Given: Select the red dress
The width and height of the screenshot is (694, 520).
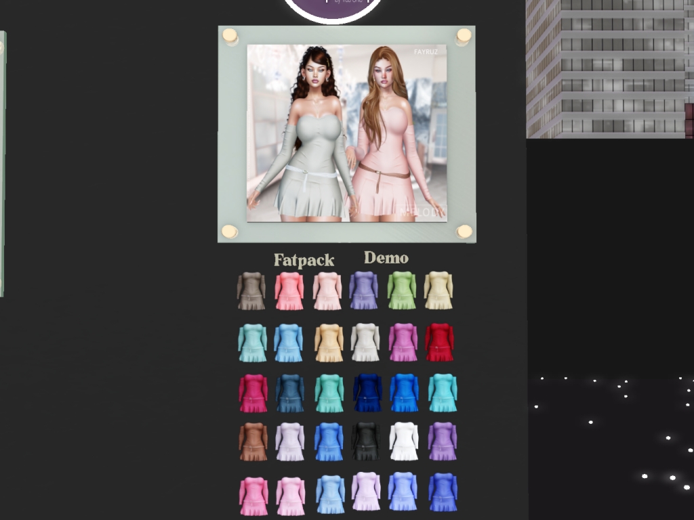Looking at the screenshot, I should click(439, 343).
